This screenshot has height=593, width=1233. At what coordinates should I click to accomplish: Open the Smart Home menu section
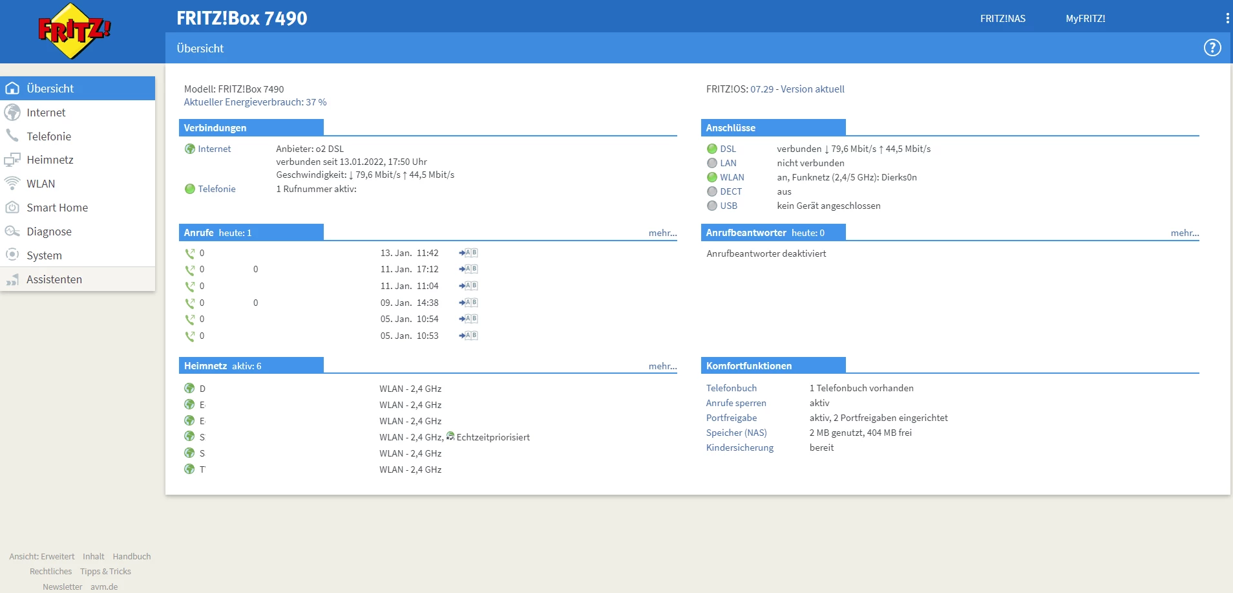coord(78,208)
